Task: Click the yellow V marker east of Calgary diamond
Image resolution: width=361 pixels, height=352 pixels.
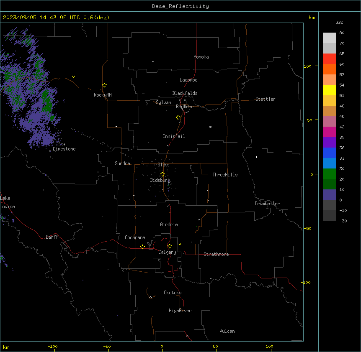Action: [x=180, y=244]
